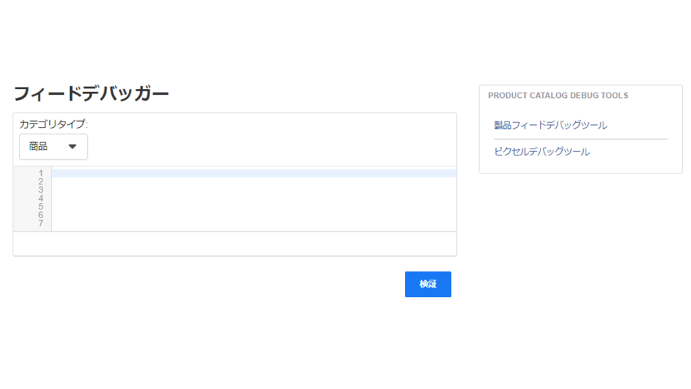Open the 商品 category type dropdown
The width and height of the screenshot is (691, 389).
pos(53,147)
